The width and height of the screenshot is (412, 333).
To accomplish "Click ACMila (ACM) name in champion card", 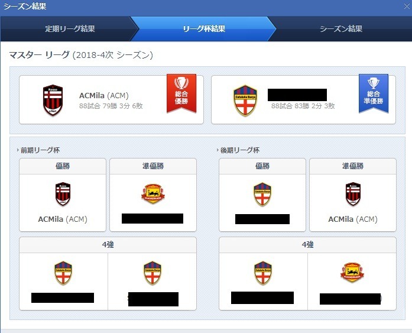I will (x=104, y=95).
